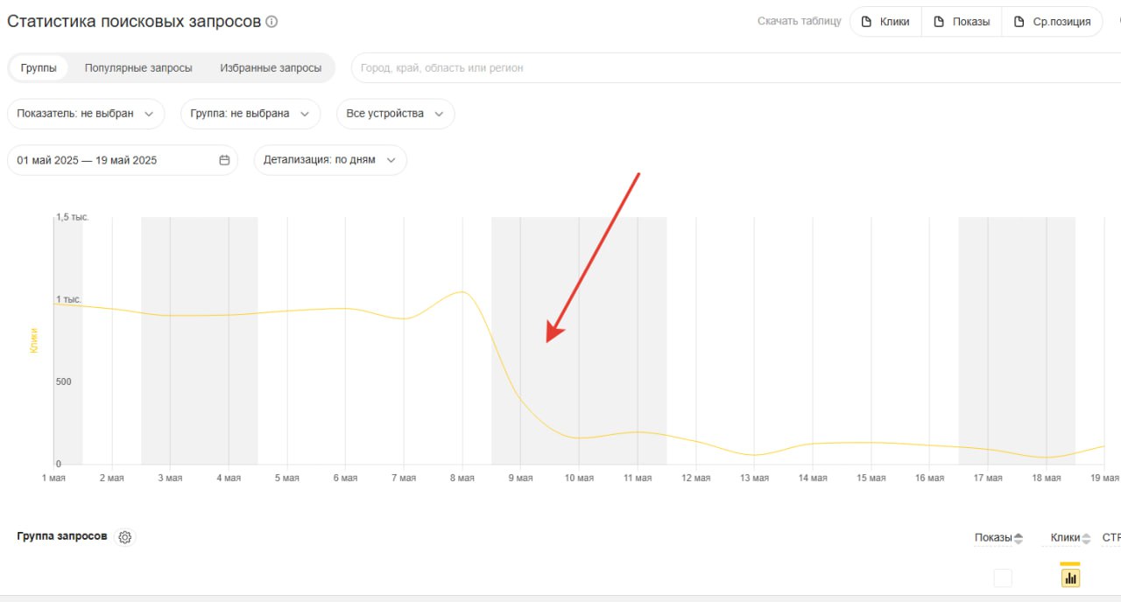Expand the Показатель: не выбран dropdown

click(86, 114)
